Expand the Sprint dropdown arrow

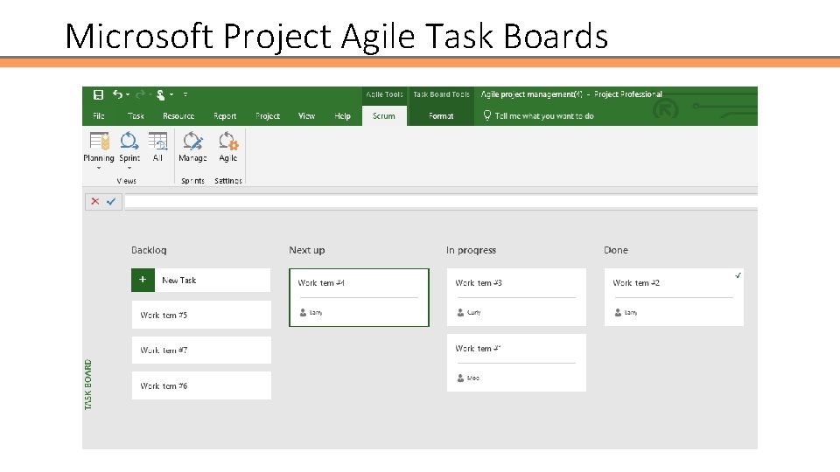pos(129,168)
